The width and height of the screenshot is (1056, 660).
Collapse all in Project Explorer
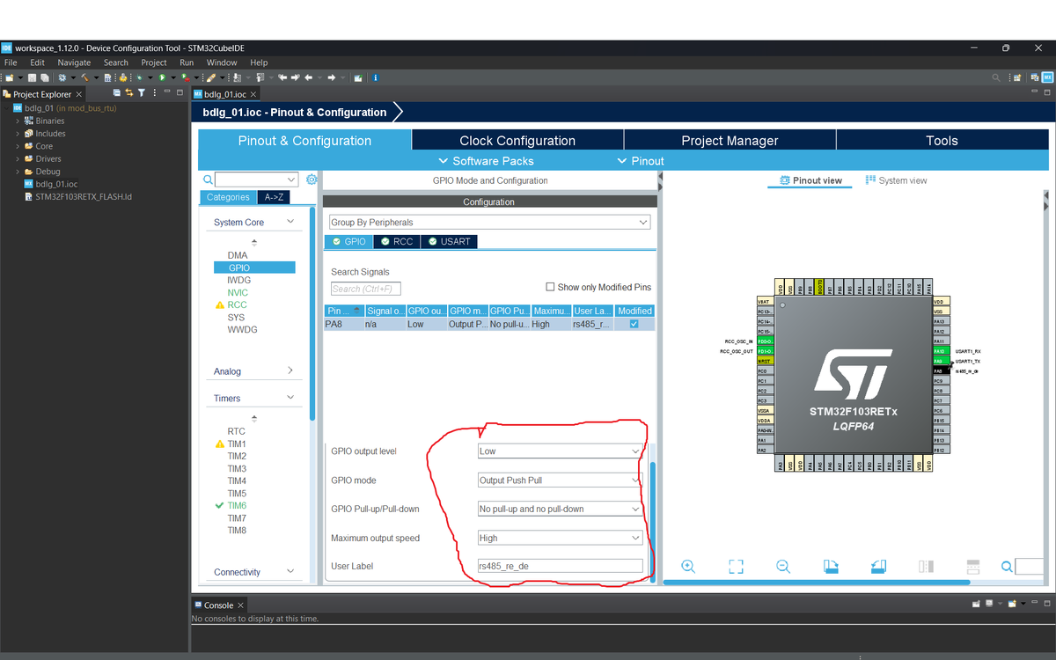tap(117, 93)
